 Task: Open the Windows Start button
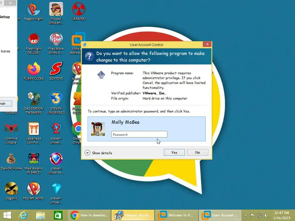7,215
